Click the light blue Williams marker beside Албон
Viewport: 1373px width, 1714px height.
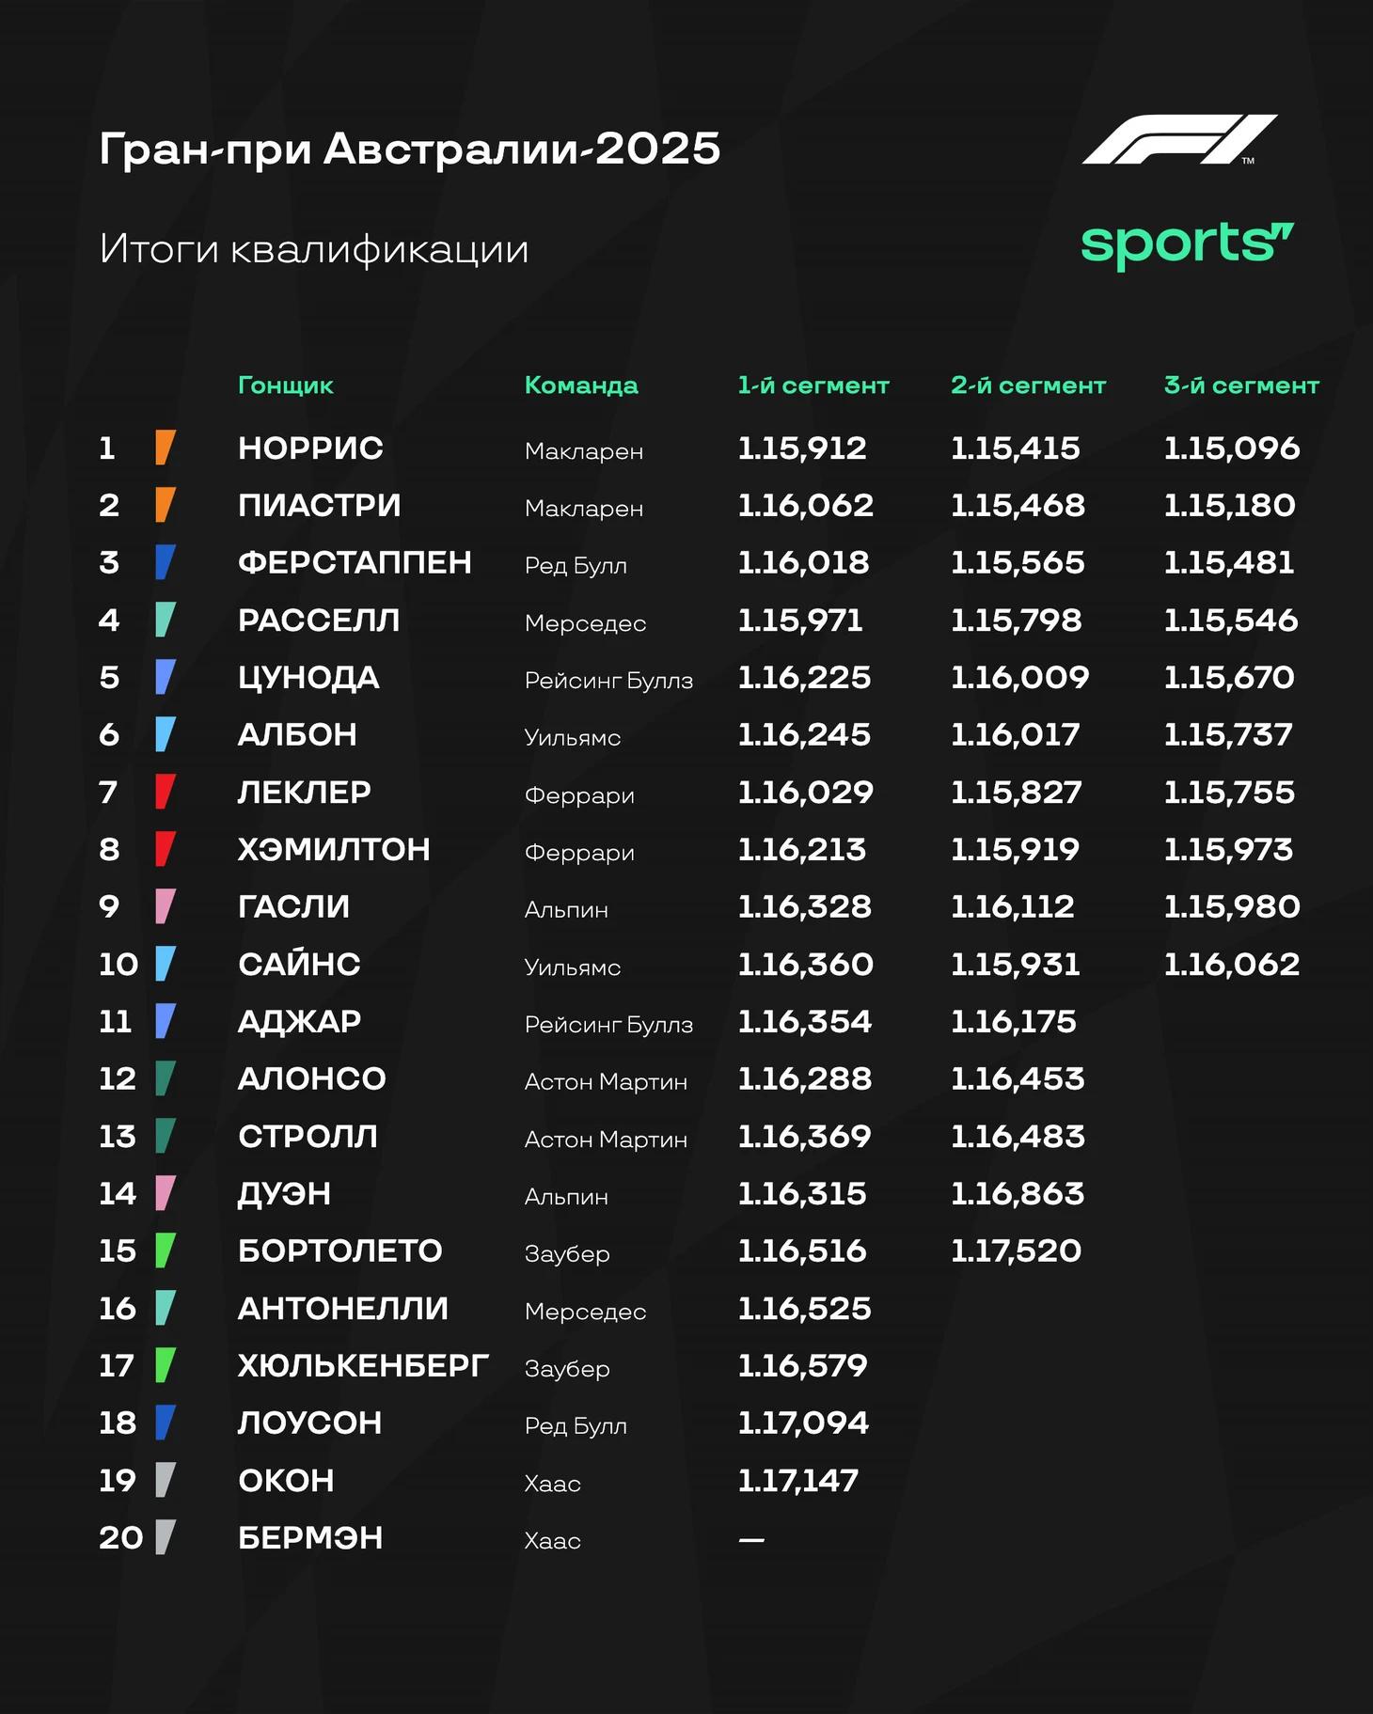pos(166,734)
